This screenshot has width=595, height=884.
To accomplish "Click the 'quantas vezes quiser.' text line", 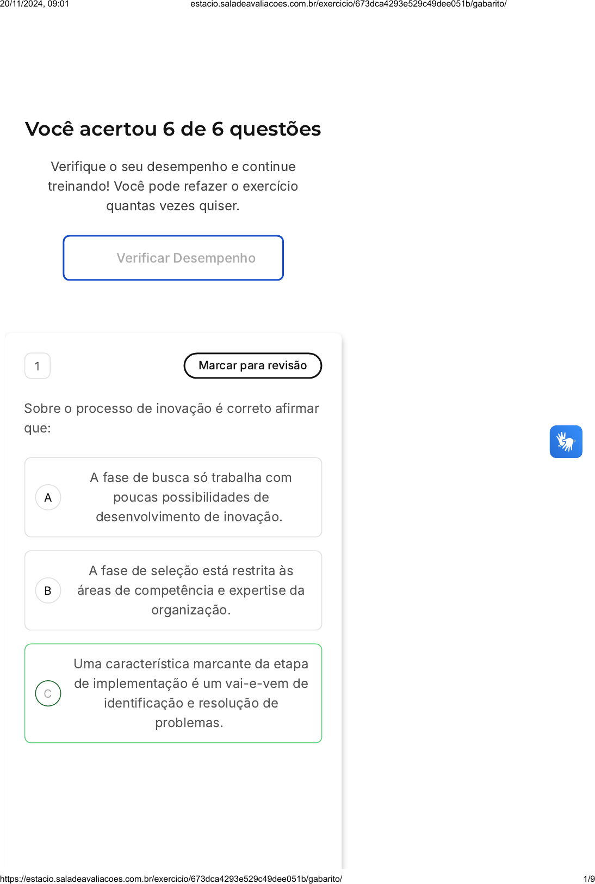I will click(173, 206).
